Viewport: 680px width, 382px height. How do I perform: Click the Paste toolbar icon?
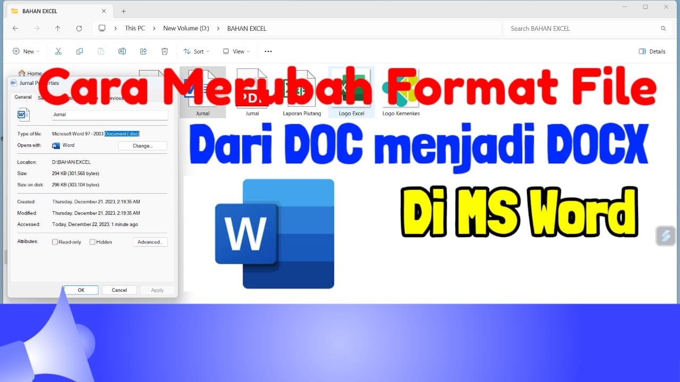tap(101, 51)
